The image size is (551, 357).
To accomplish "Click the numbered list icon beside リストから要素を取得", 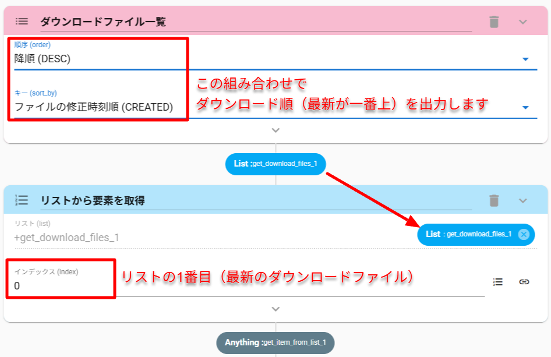I will pos(22,200).
